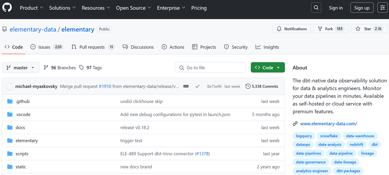Click the static folder icon
This screenshot has height=175, width=389.
[x=10, y=167]
